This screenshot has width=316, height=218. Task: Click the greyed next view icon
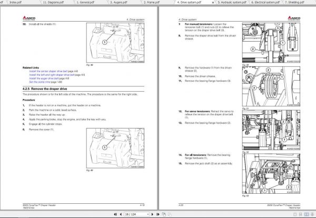point(170,214)
